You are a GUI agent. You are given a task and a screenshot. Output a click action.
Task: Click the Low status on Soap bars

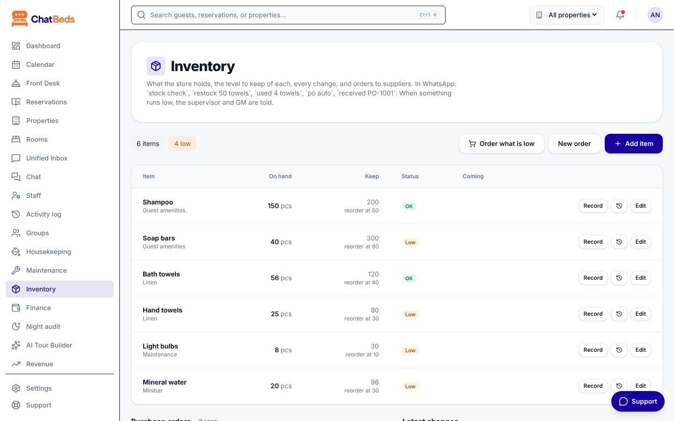pyautogui.click(x=410, y=242)
